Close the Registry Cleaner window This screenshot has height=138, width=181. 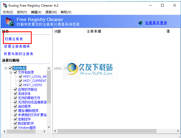pos(175,5)
